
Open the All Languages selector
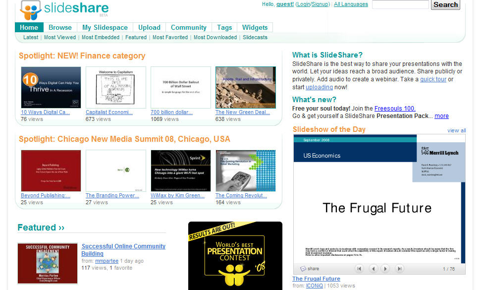pyautogui.click(x=350, y=4)
